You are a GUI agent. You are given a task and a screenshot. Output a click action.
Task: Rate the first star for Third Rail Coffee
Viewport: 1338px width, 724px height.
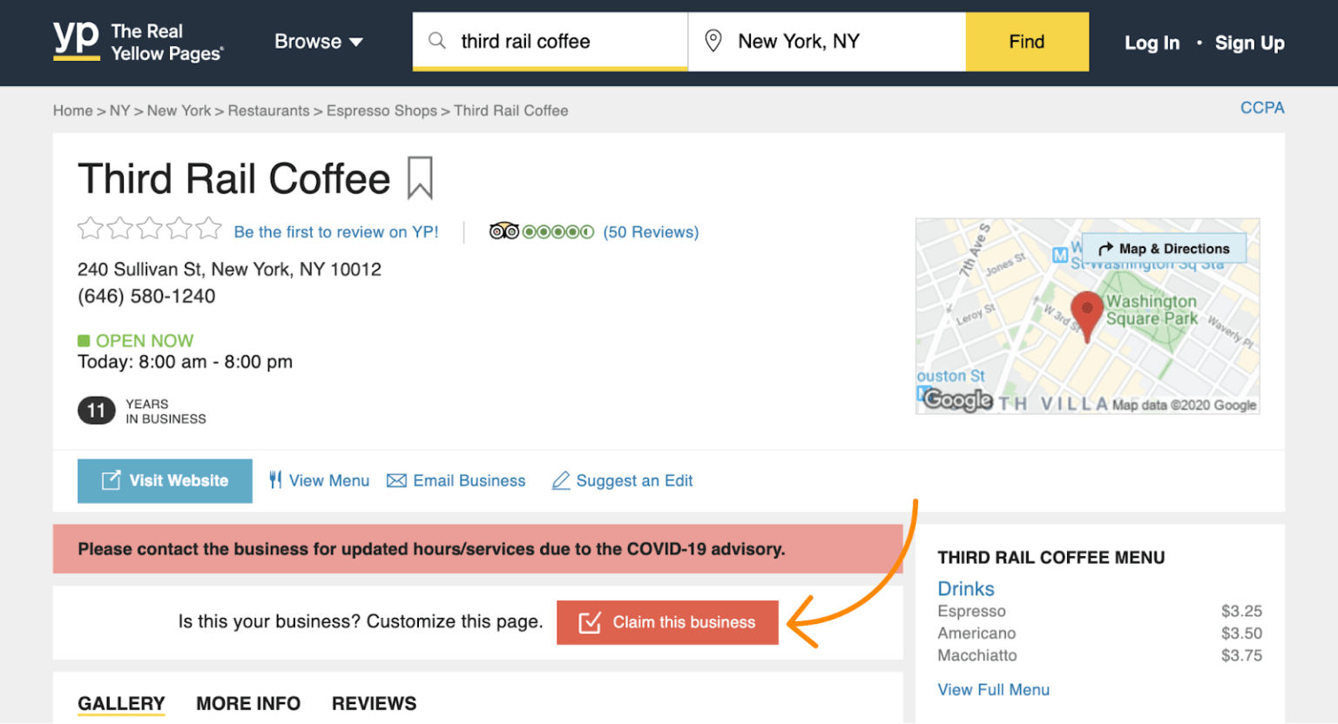pos(90,227)
